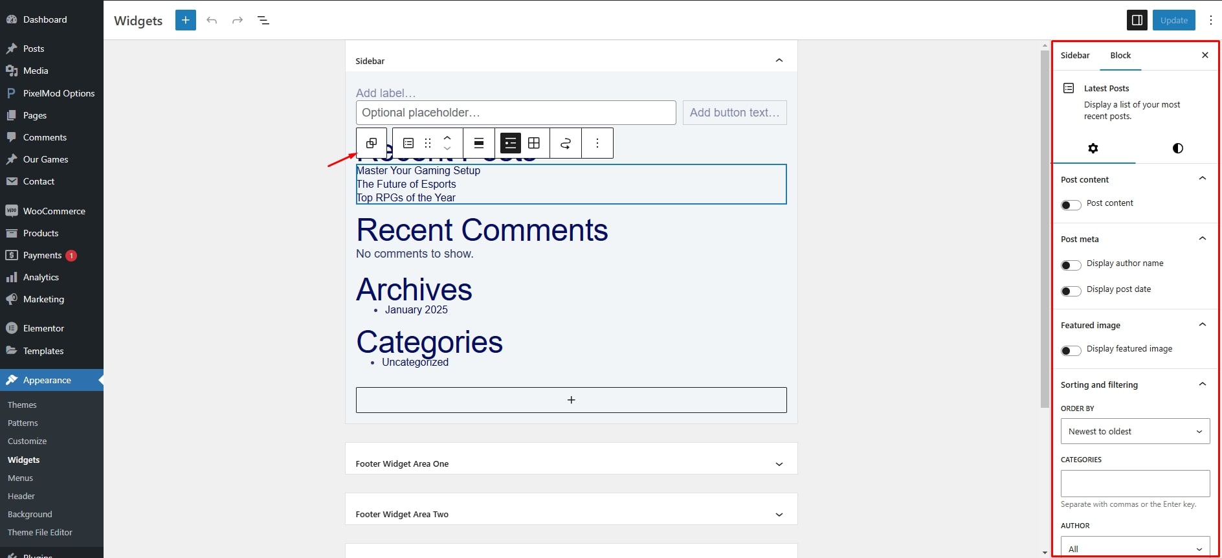Collapse the Post content section
The width and height of the screenshot is (1222, 558).
[x=1203, y=179]
